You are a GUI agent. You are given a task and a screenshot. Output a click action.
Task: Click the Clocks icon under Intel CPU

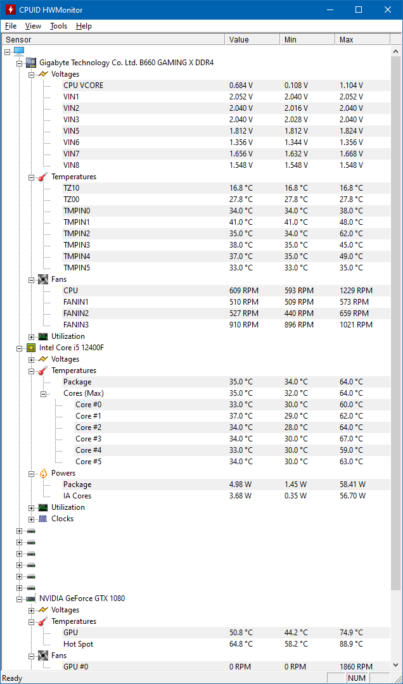(x=42, y=519)
